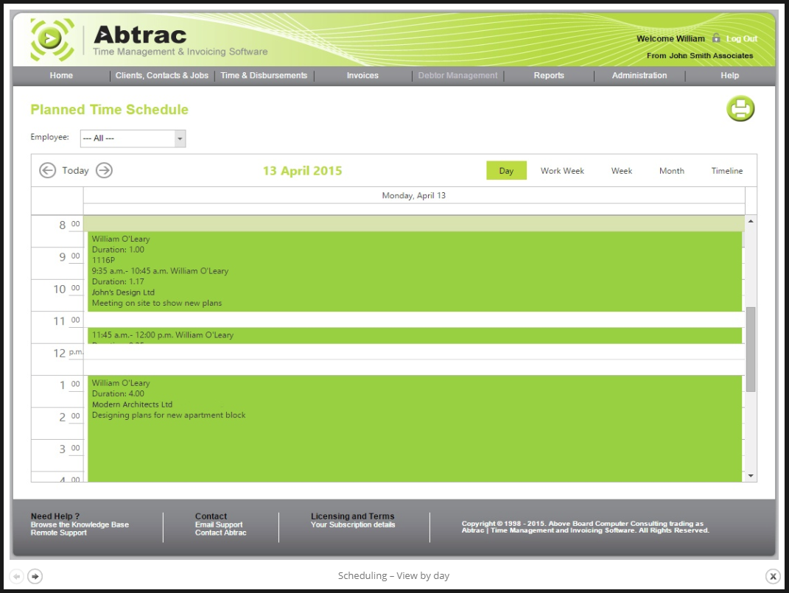The width and height of the screenshot is (789, 593).
Task: Click the From John Smith Associates text
Action: coord(700,56)
